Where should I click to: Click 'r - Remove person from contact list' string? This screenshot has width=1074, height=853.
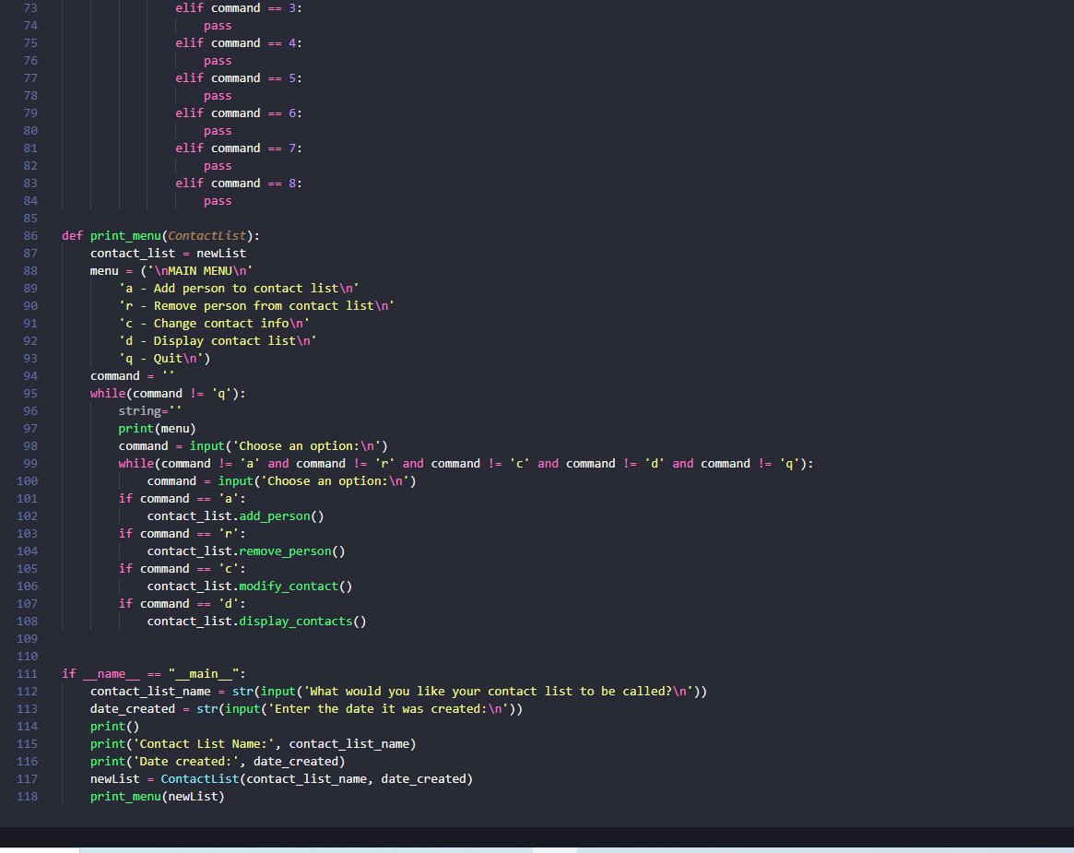tap(257, 305)
